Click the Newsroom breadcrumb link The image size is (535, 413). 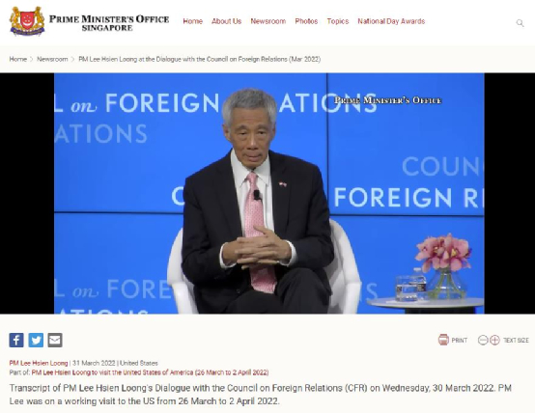pyautogui.click(x=52, y=59)
